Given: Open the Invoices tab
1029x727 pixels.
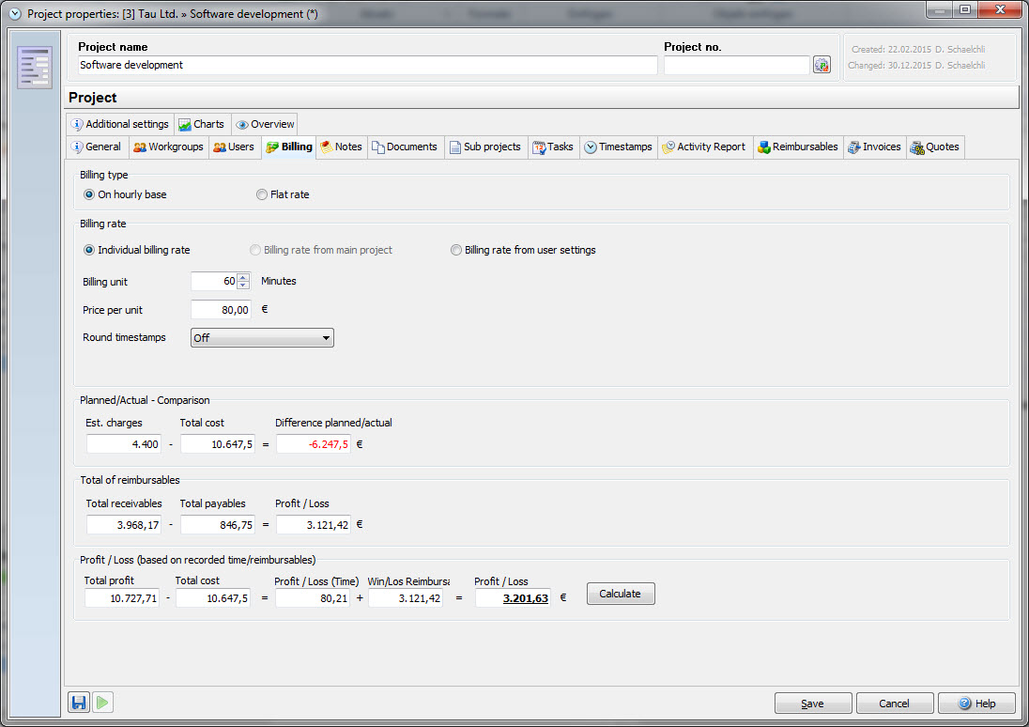Looking at the screenshot, I should click(874, 147).
